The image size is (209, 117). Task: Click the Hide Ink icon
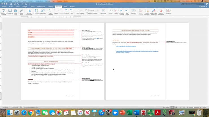pos(168,11)
